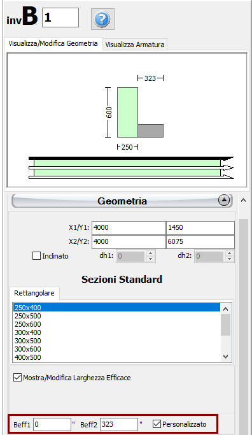
Task: Click the Beff1 input field
Action: (52, 424)
